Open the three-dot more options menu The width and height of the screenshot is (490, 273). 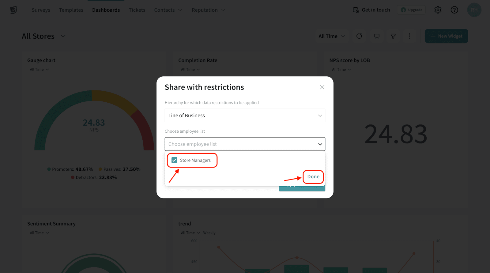pos(409,36)
